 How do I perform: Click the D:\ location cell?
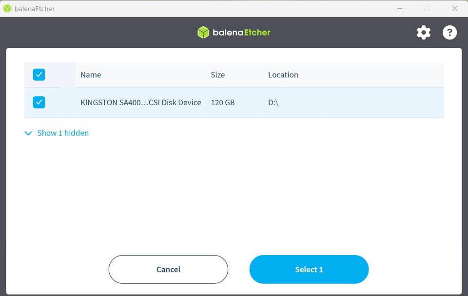[x=273, y=103]
